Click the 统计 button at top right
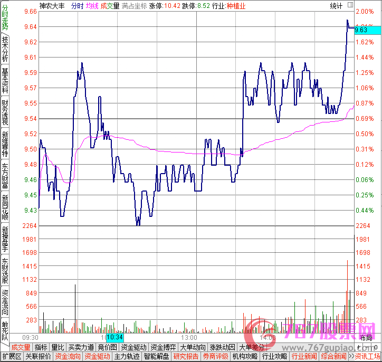The height and width of the screenshot is (362, 382). pyautogui.click(x=336, y=6)
